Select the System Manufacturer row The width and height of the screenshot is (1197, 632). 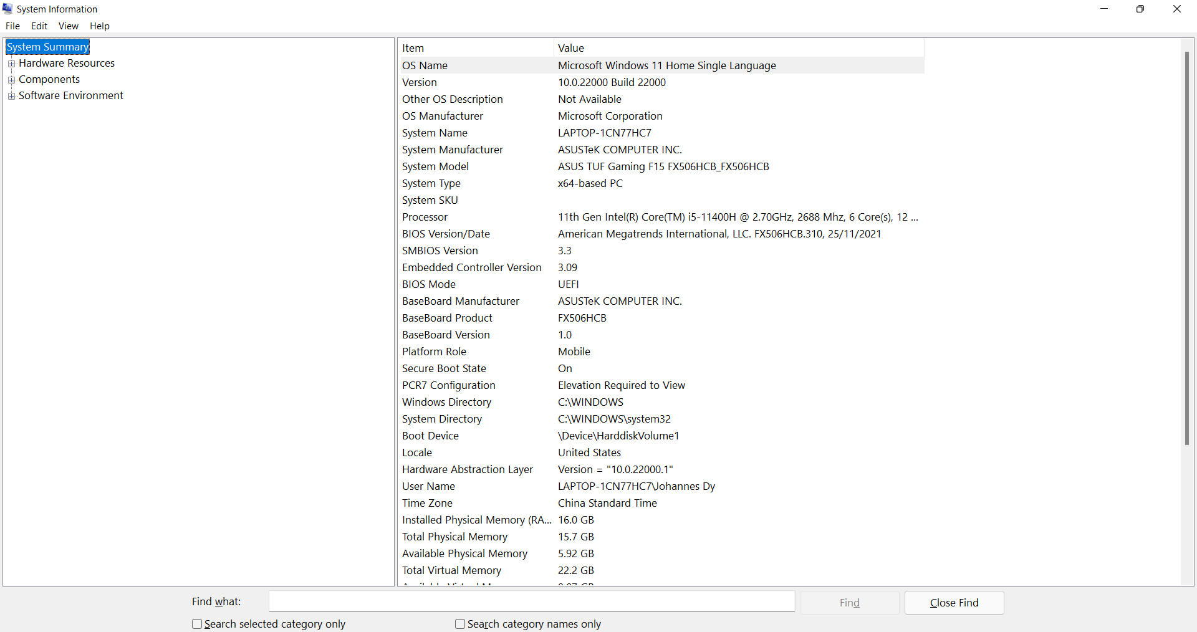(x=661, y=150)
